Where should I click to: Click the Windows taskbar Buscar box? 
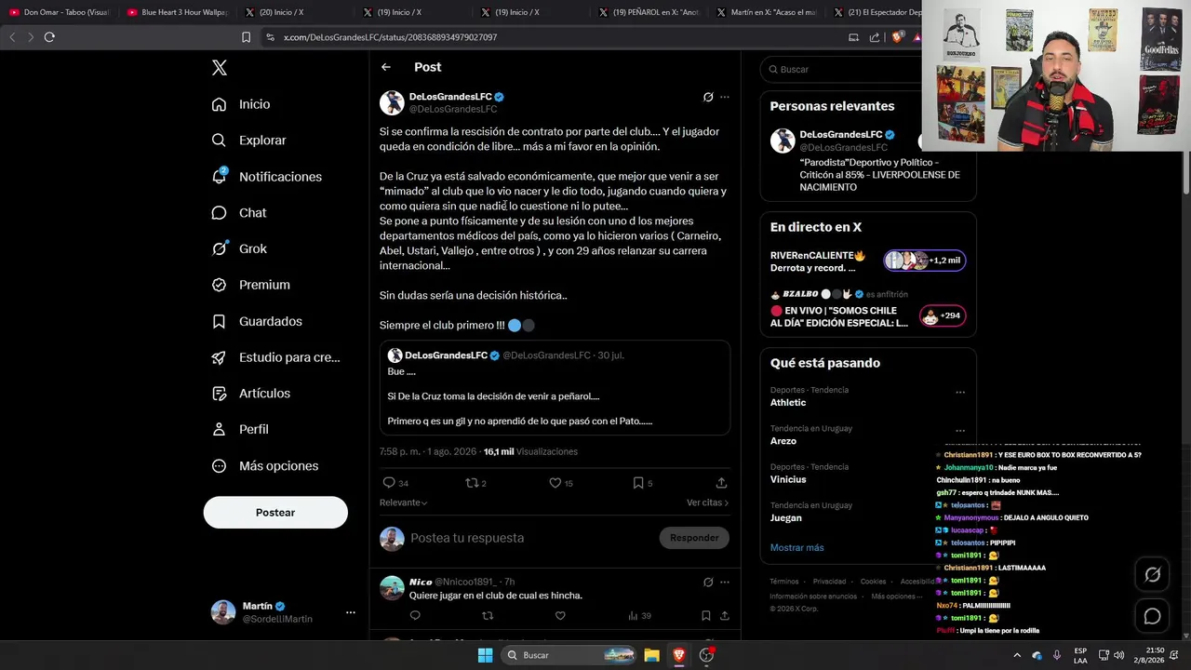[x=569, y=655]
